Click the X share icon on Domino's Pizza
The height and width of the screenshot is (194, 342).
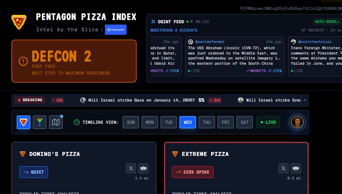(x=131, y=168)
